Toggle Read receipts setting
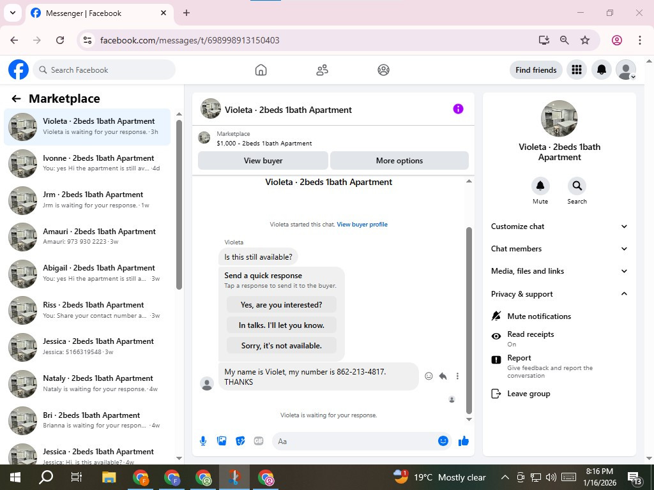This screenshot has height=490, width=654. tap(559, 339)
